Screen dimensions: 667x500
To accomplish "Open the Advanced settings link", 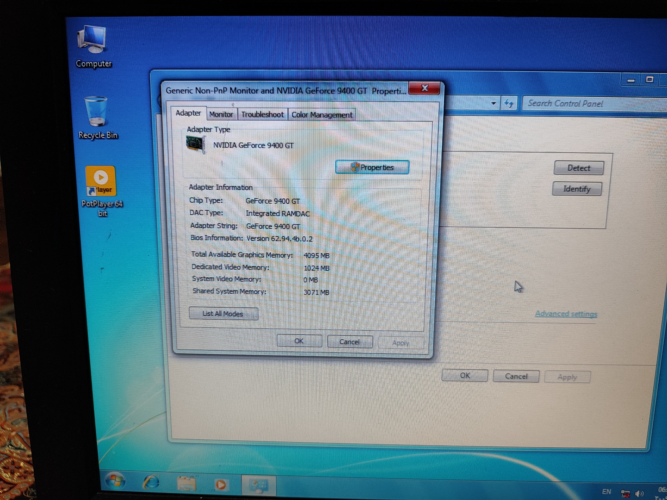I will [566, 314].
